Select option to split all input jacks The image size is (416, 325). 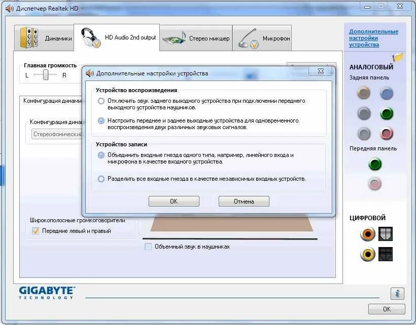(x=101, y=179)
